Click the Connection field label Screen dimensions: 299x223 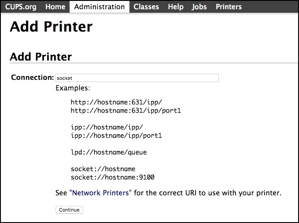pyautogui.click(x=32, y=78)
